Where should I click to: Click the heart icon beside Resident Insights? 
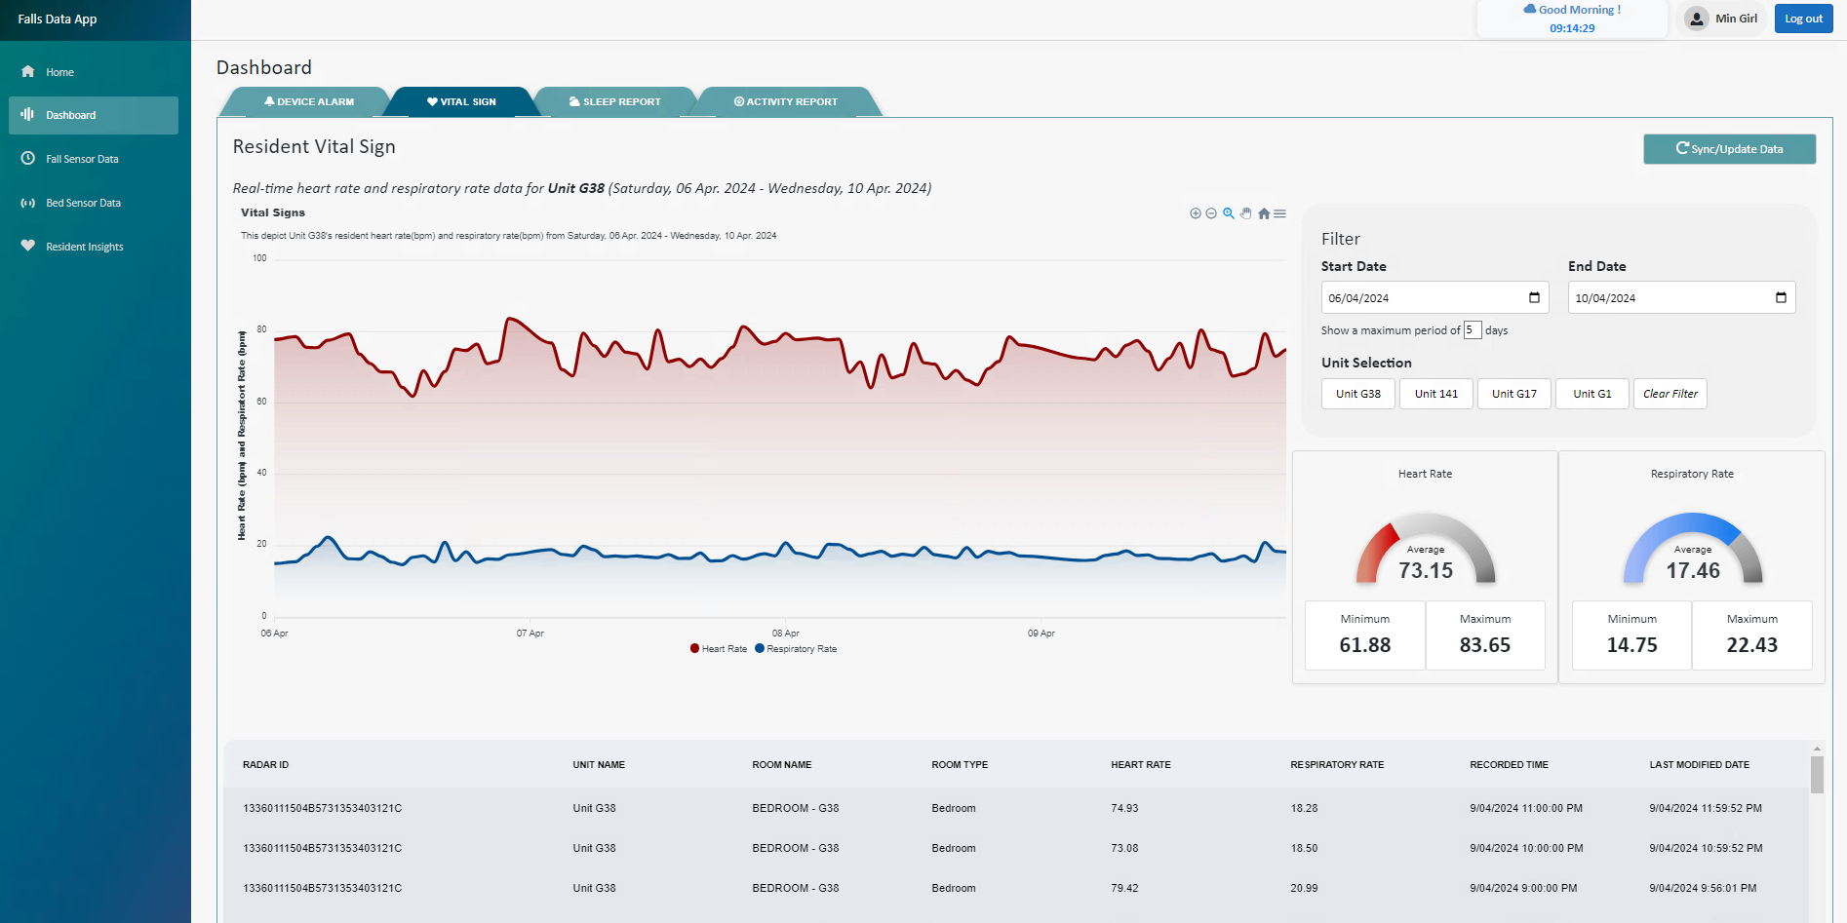pyautogui.click(x=28, y=246)
